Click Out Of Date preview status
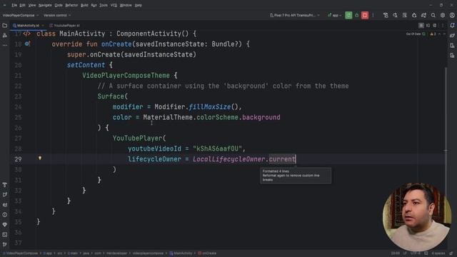This screenshot has height=257, width=457. (x=416, y=34)
